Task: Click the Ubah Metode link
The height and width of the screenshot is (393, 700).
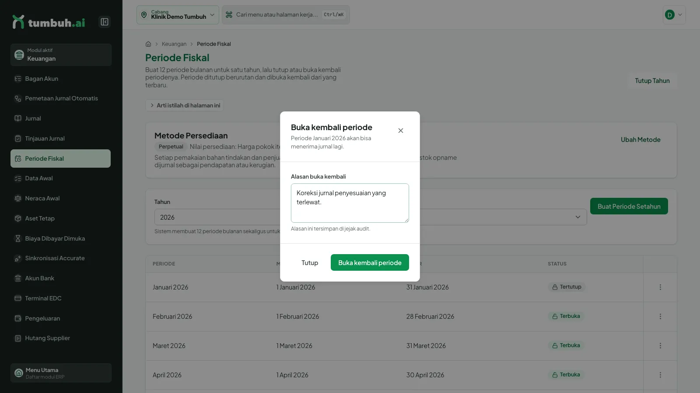Action: [x=640, y=140]
